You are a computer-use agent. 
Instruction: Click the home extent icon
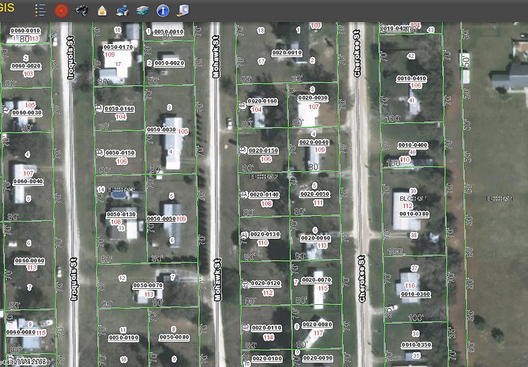(102, 10)
